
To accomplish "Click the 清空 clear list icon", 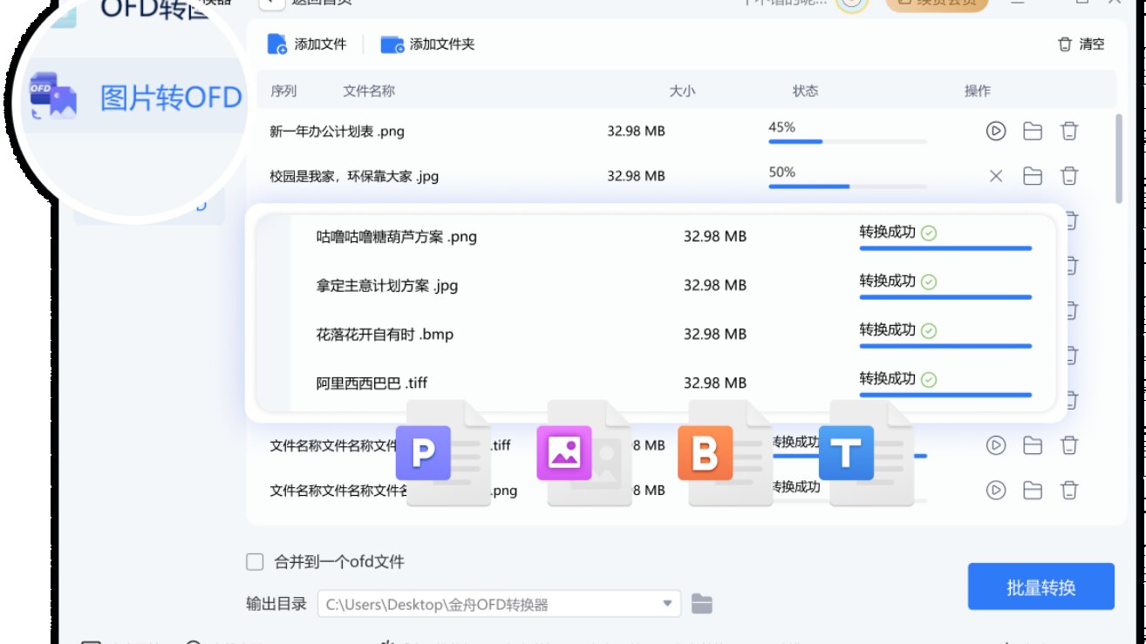I will [x=1065, y=42].
